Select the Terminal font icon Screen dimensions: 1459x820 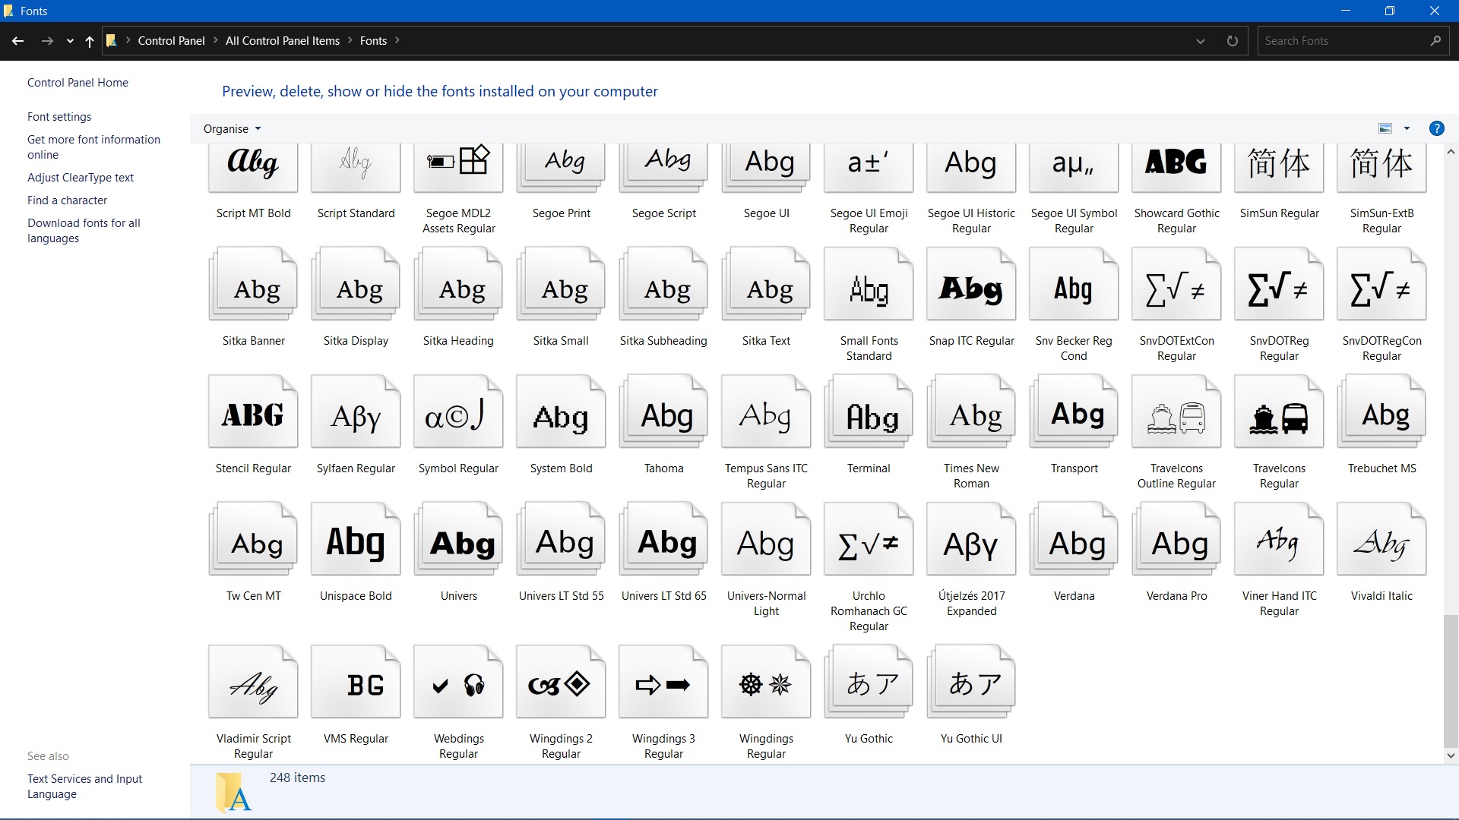pos(869,412)
